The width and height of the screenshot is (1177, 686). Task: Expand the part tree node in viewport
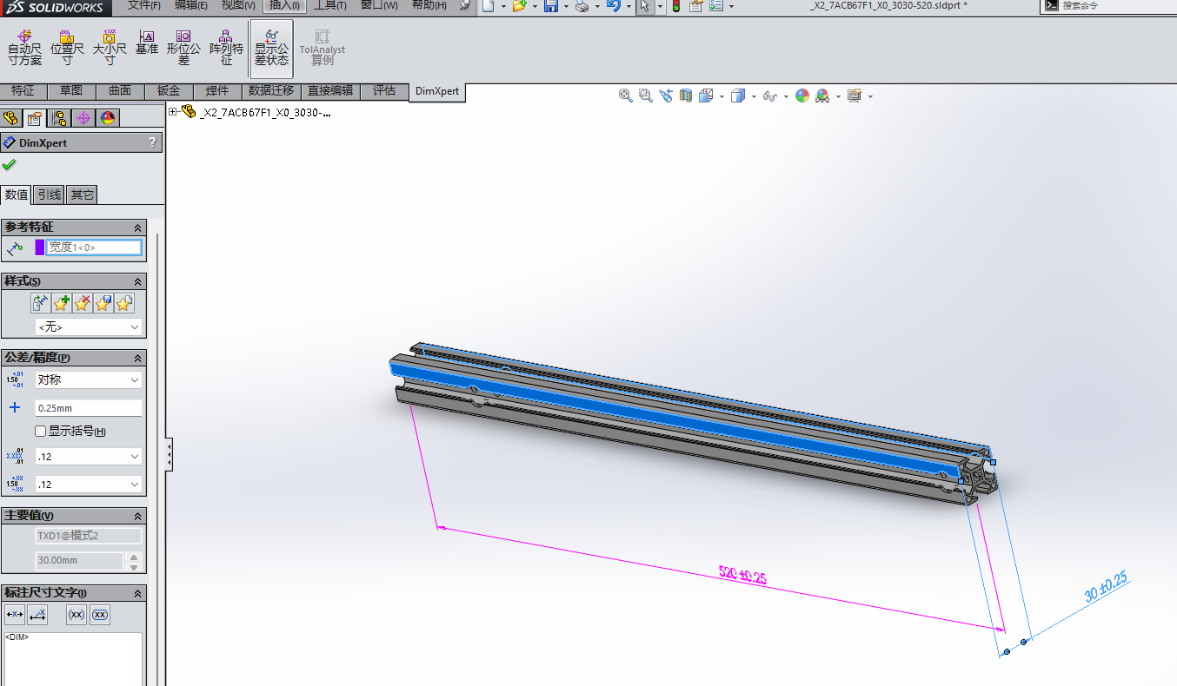pyautogui.click(x=173, y=112)
